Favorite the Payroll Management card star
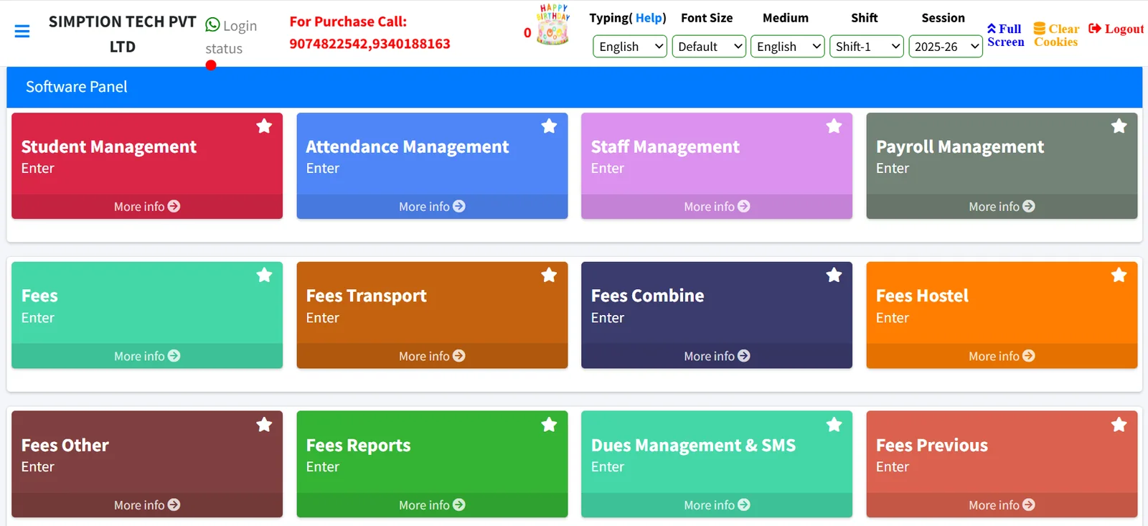1148x526 pixels. (1119, 126)
